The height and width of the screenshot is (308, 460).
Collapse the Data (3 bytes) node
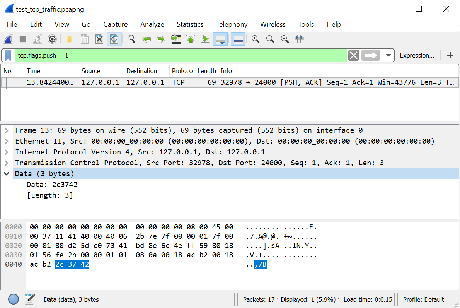coord(7,174)
